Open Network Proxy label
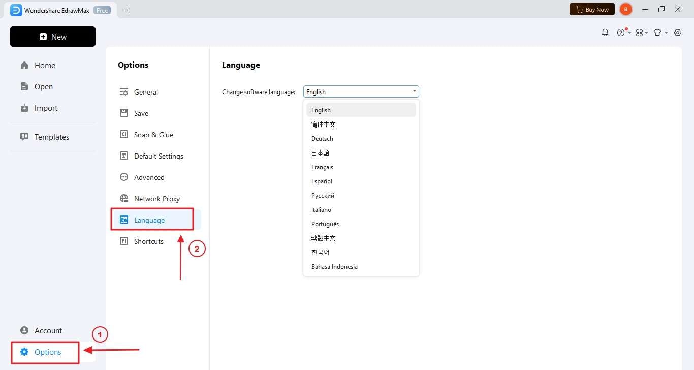This screenshot has width=694, height=370. [x=157, y=199]
